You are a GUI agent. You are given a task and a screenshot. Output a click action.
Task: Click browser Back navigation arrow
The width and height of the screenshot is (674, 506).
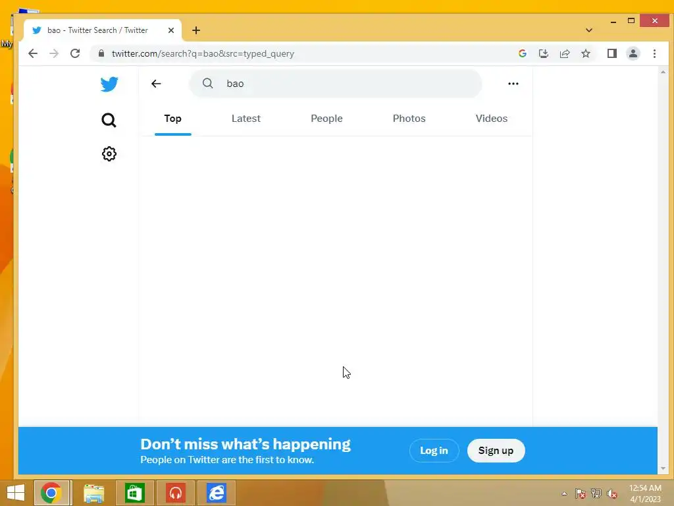[x=33, y=53]
